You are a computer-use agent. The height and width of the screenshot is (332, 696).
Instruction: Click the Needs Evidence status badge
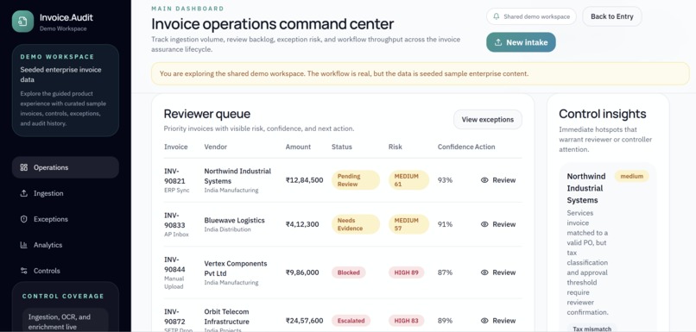pyautogui.click(x=356, y=224)
